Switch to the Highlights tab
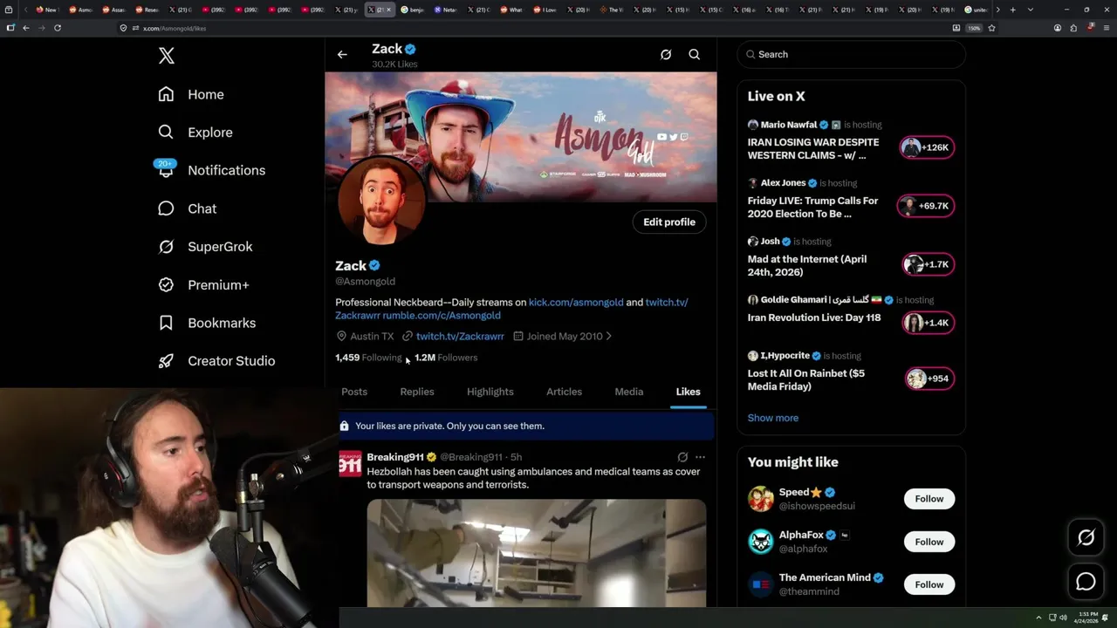 (490, 392)
